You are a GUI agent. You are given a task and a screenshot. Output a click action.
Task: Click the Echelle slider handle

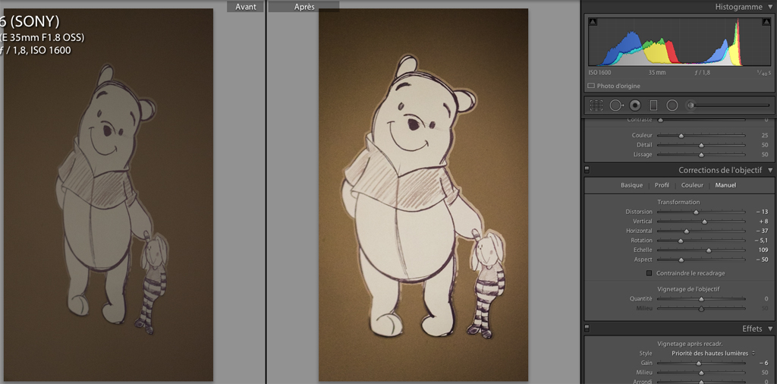point(709,250)
